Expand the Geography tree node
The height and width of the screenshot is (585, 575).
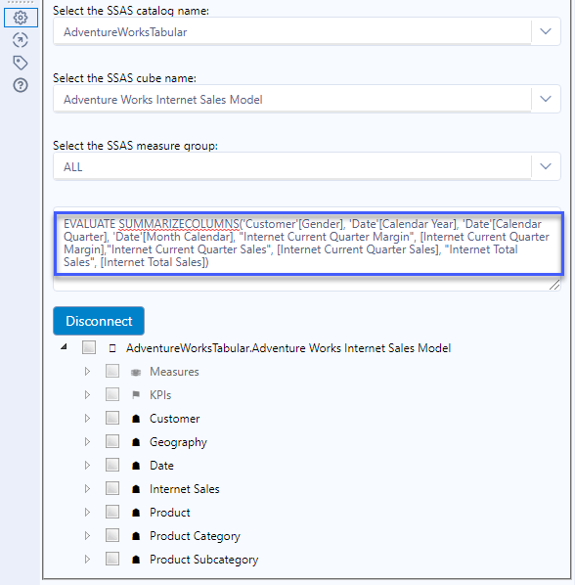[x=87, y=442]
